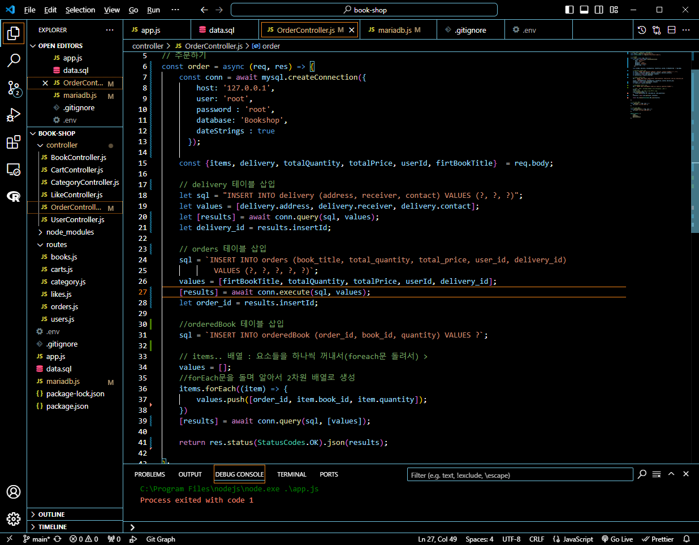Open the more menus ellipsis in the menu bar

(x=175, y=10)
